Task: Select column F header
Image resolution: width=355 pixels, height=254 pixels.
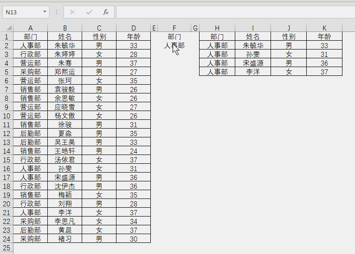Action: [x=174, y=28]
